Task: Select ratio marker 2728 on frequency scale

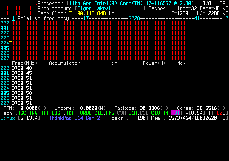Action: (134, 19)
